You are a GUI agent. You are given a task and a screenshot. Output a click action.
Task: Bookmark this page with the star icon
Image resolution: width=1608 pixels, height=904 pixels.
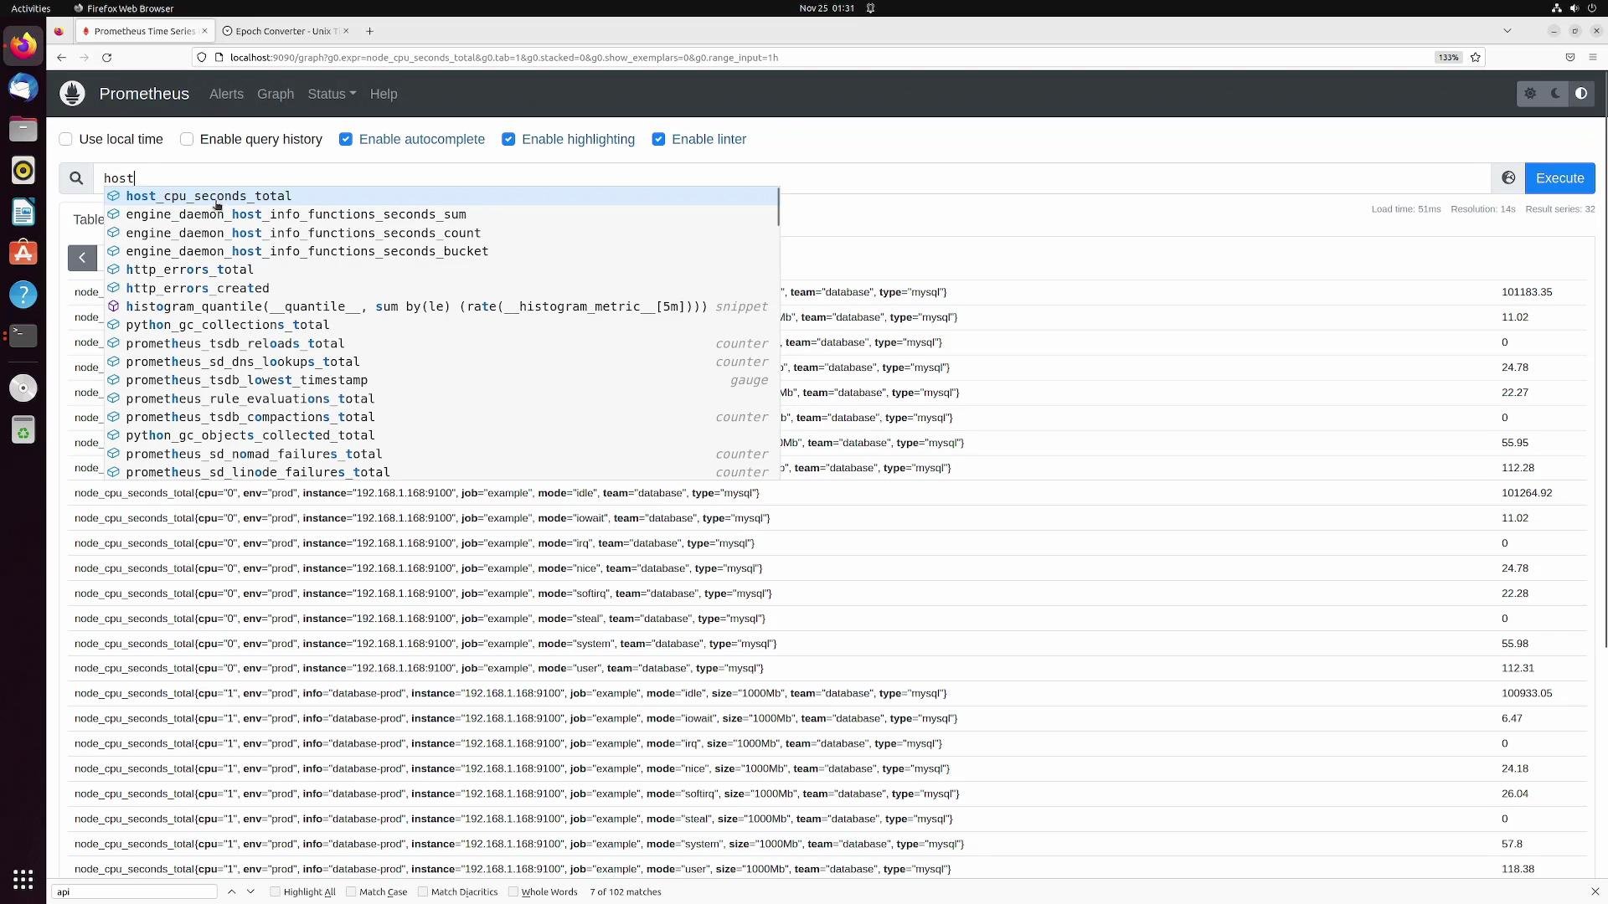[1476, 58]
